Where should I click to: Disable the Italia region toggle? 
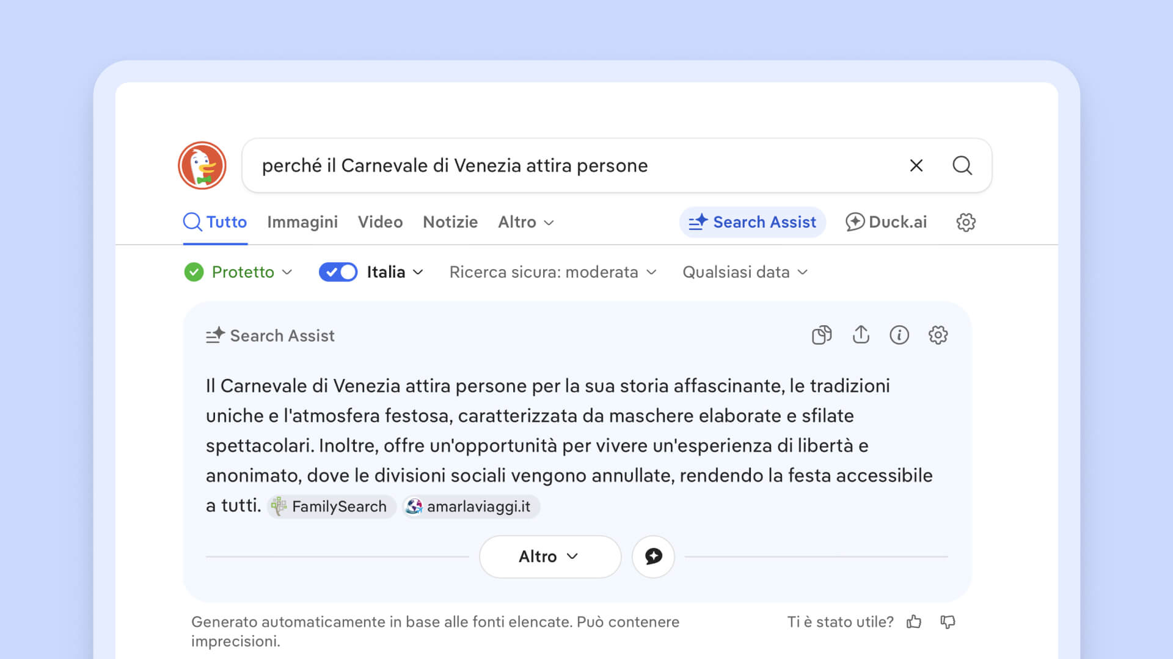(338, 272)
